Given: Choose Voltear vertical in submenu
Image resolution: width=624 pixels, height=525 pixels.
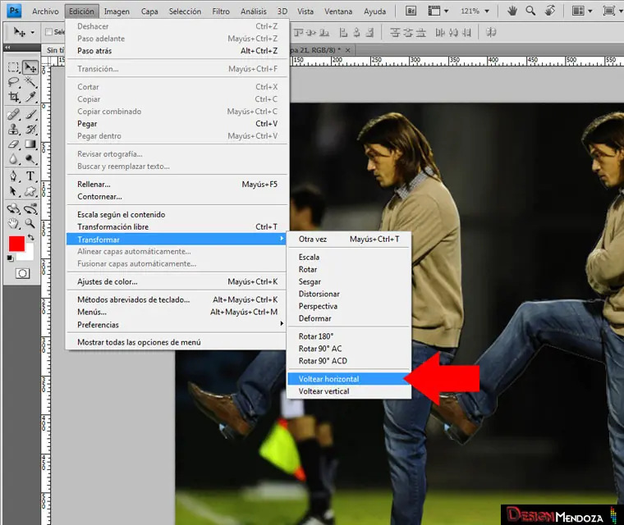Looking at the screenshot, I should tap(349, 391).
